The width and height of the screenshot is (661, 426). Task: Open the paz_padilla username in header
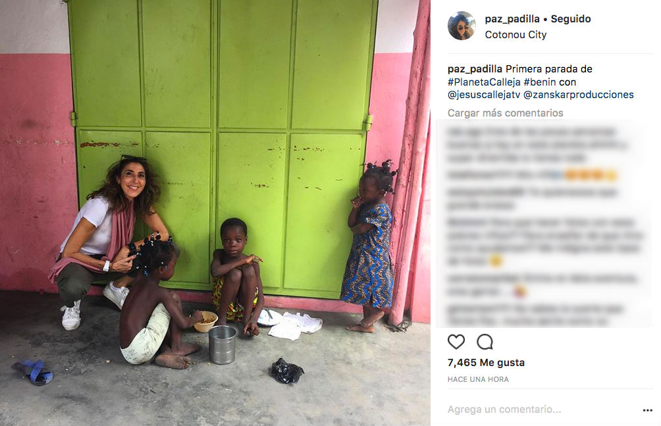tap(512, 19)
